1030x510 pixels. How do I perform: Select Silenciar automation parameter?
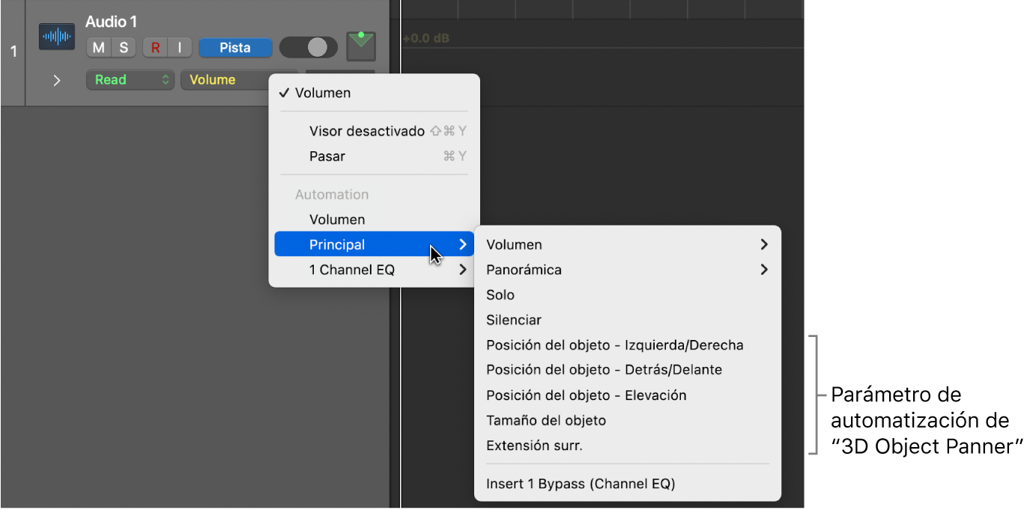(x=514, y=320)
